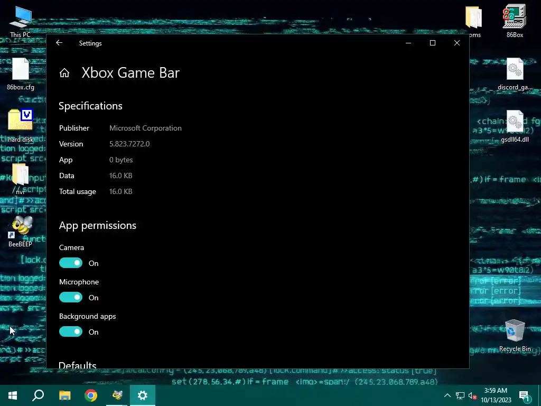Click the Background apps label
This screenshot has width=541, height=406.
[87, 316]
